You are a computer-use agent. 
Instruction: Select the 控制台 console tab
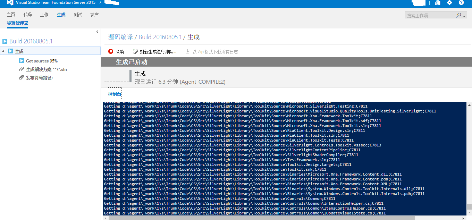(x=115, y=94)
